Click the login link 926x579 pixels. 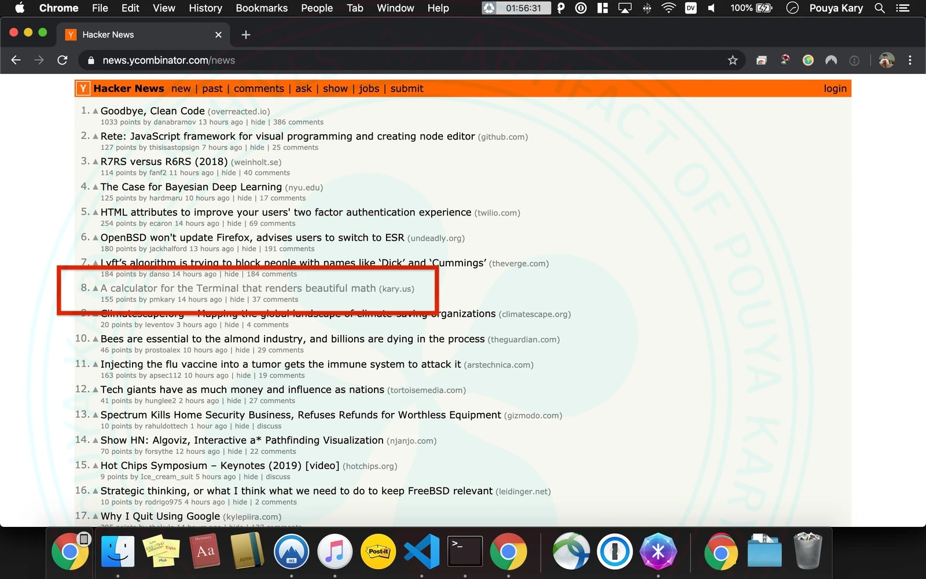pos(835,89)
